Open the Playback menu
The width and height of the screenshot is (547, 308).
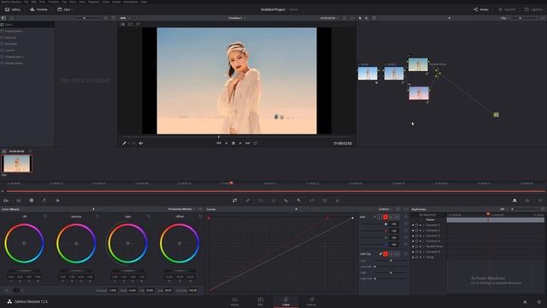click(x=93, y=2)
